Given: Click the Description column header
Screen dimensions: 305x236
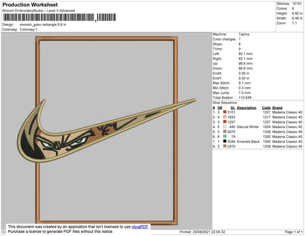Looking at the screenshot, I should click(x=247, y=108).
